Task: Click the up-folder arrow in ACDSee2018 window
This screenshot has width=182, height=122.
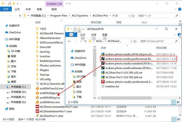Action: 85,41
